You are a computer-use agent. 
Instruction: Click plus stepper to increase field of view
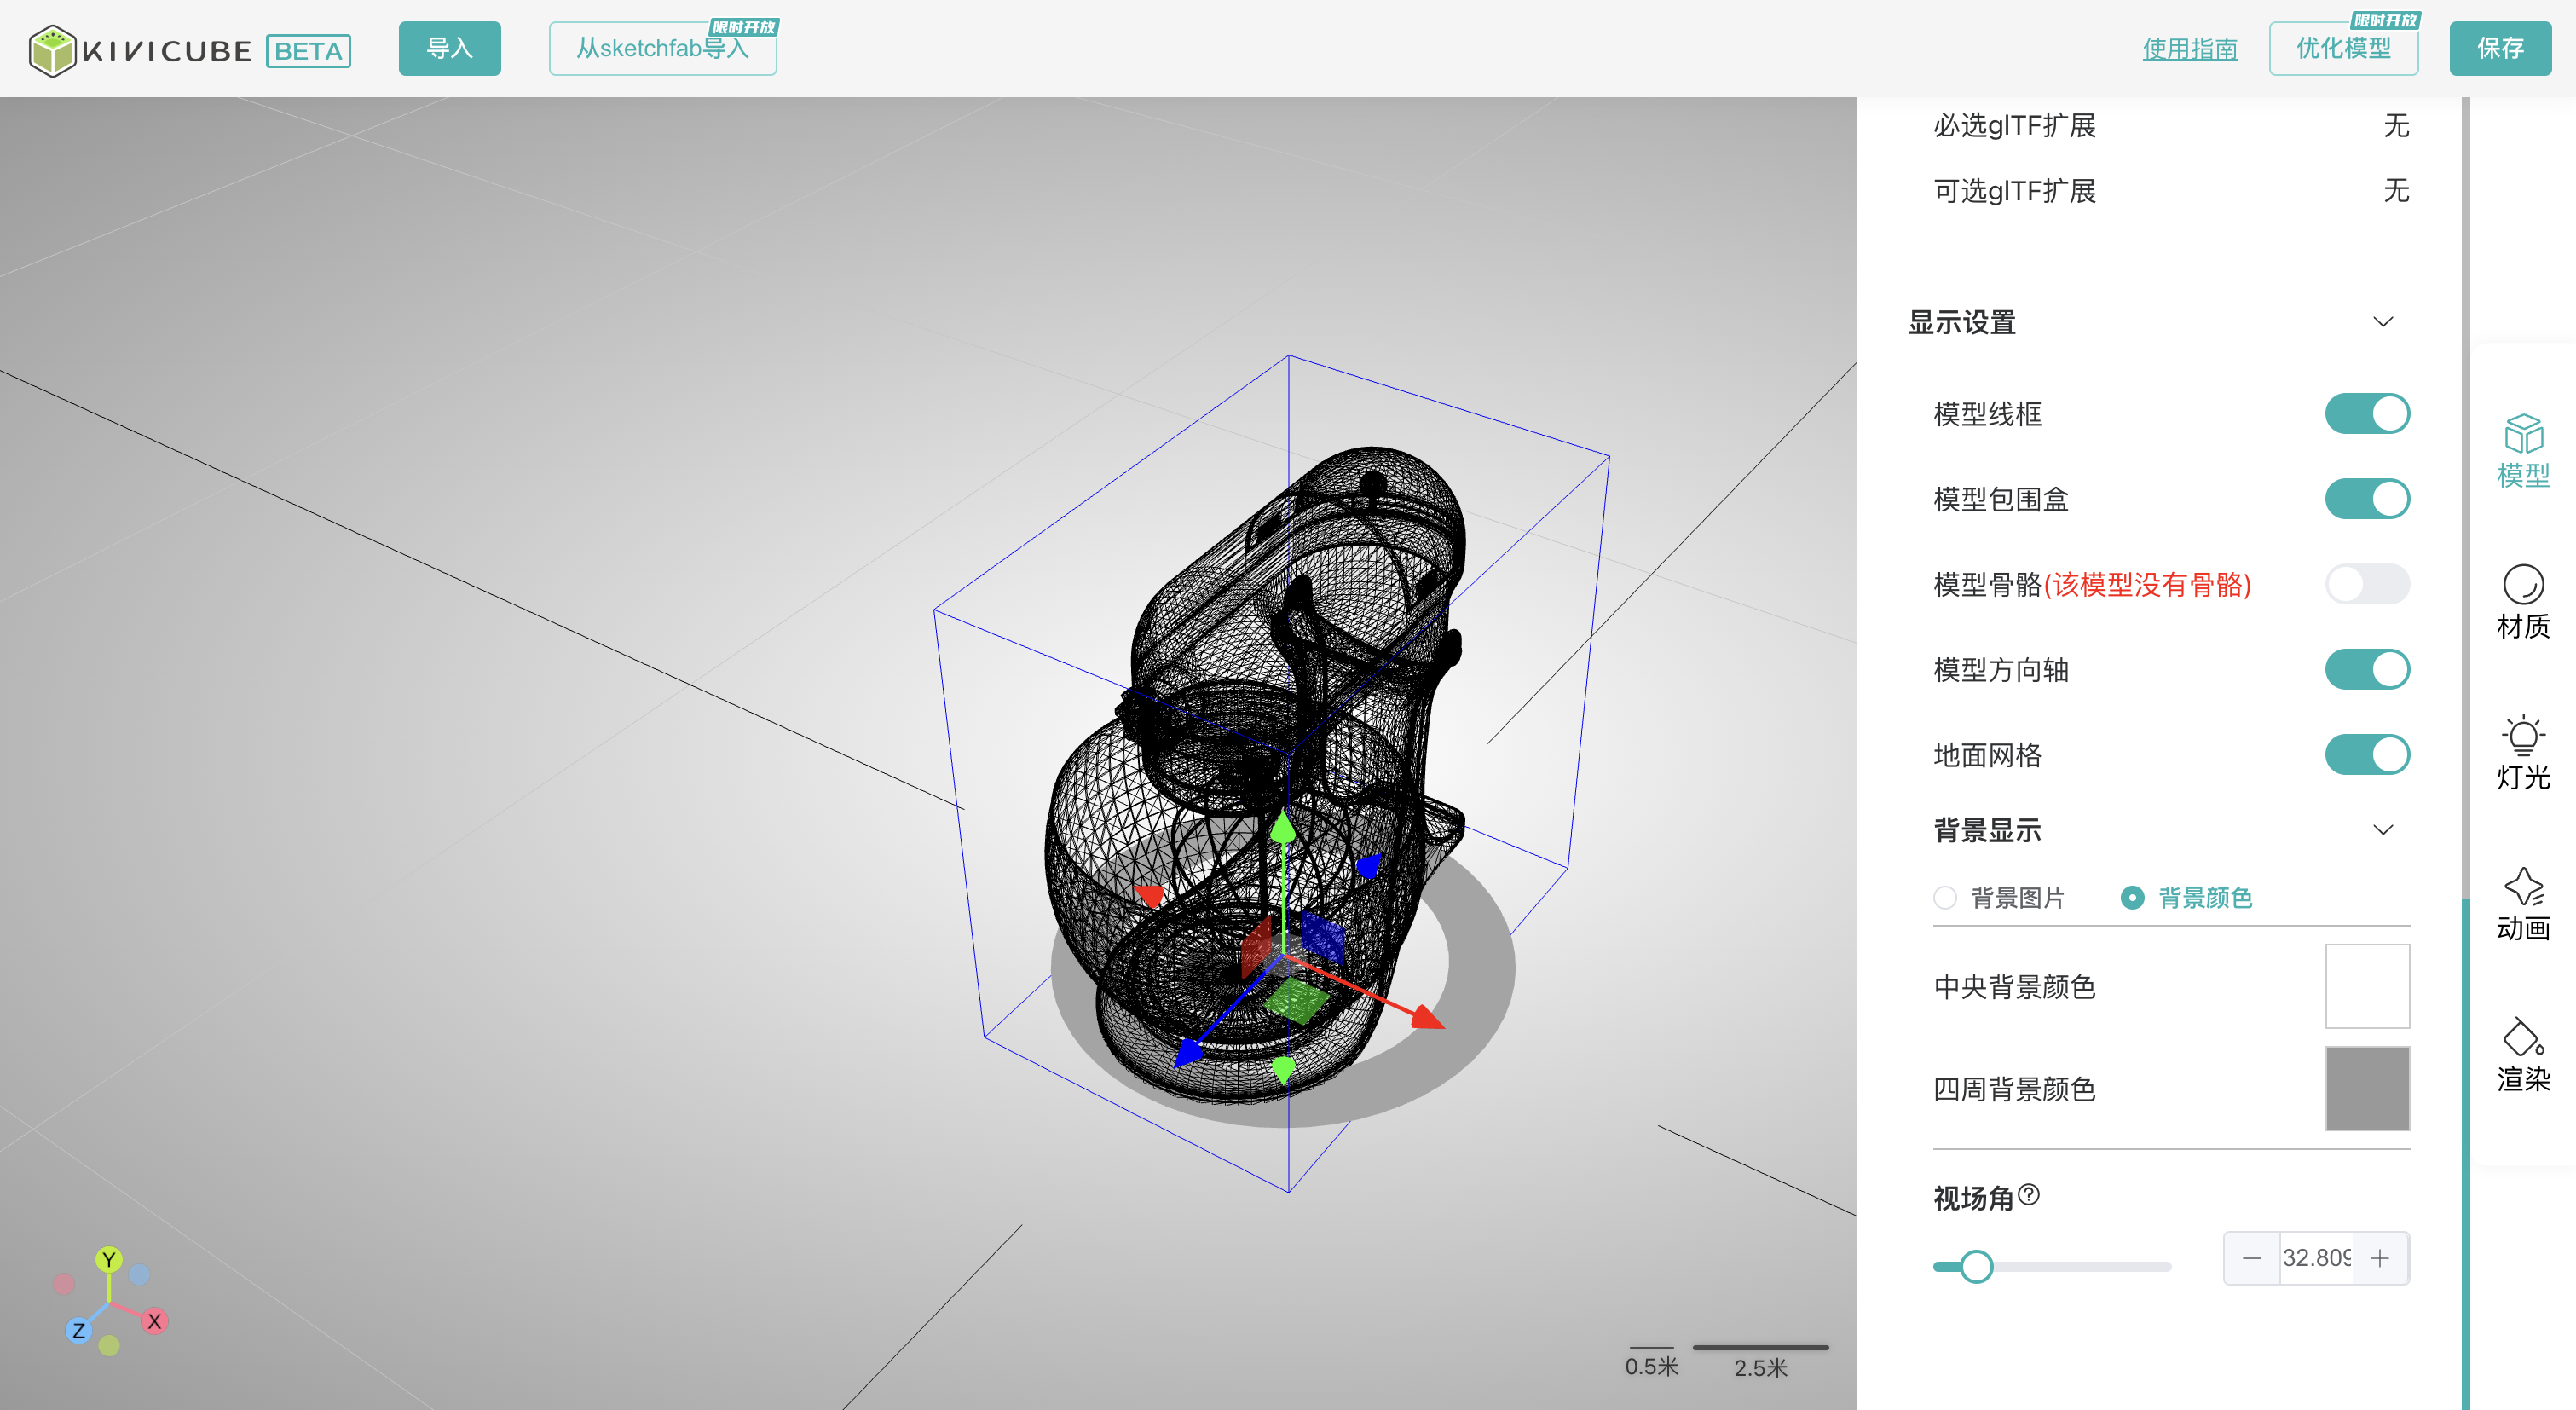[x=2380, y=1258]
